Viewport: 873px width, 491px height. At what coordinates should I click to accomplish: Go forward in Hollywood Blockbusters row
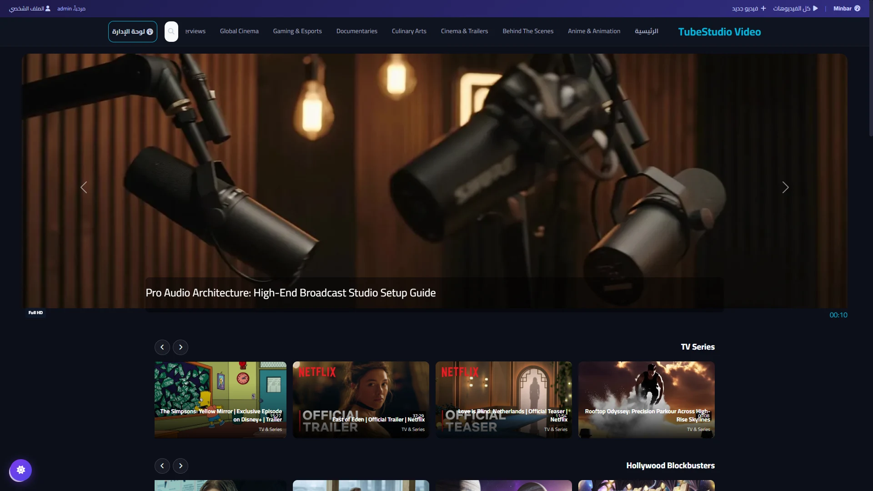181,466
